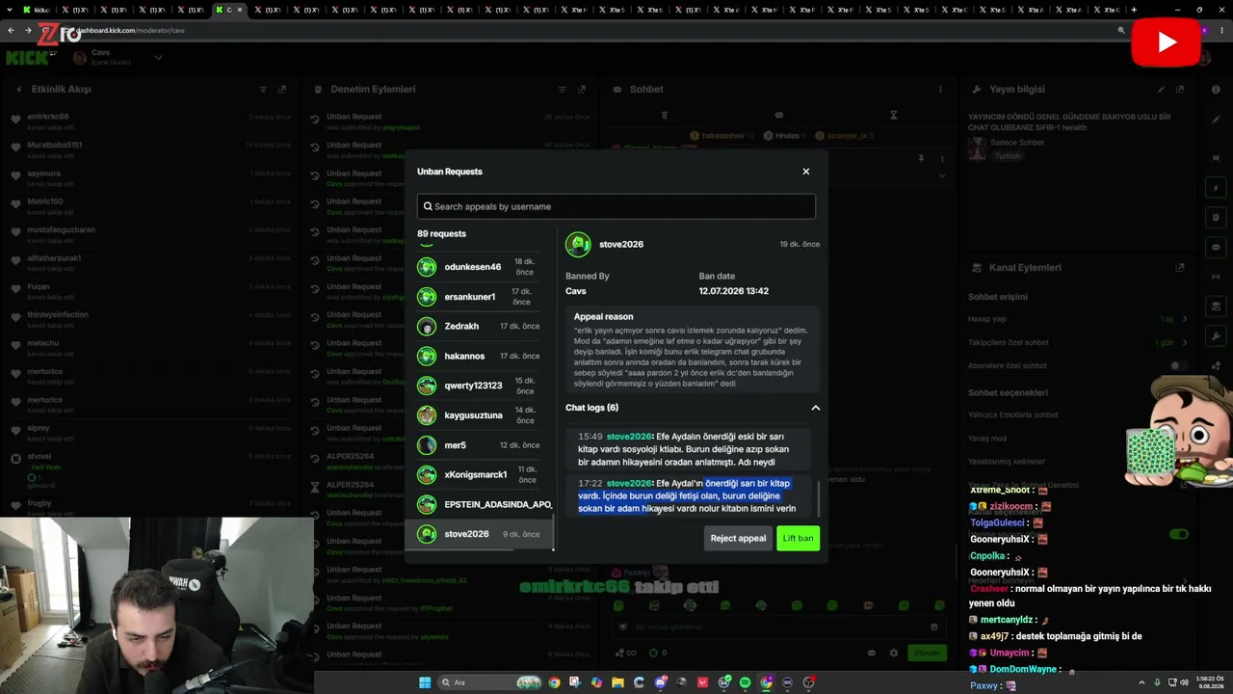Screen dimensions: 1233x694
Task: Open Denetim Eylemleri filter icon
Action: 563,90
